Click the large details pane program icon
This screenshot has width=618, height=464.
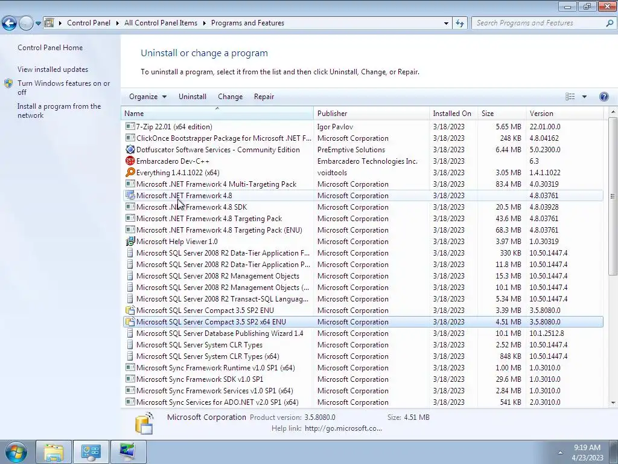click(x=144, y=423)
